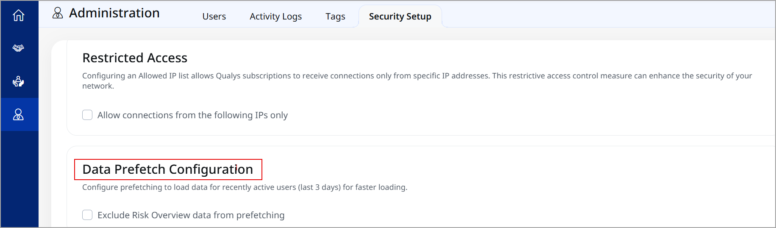Click 'Configure prefetching to load data' description
Viewport: 776px width, 228px height.
tap(245, 187)
